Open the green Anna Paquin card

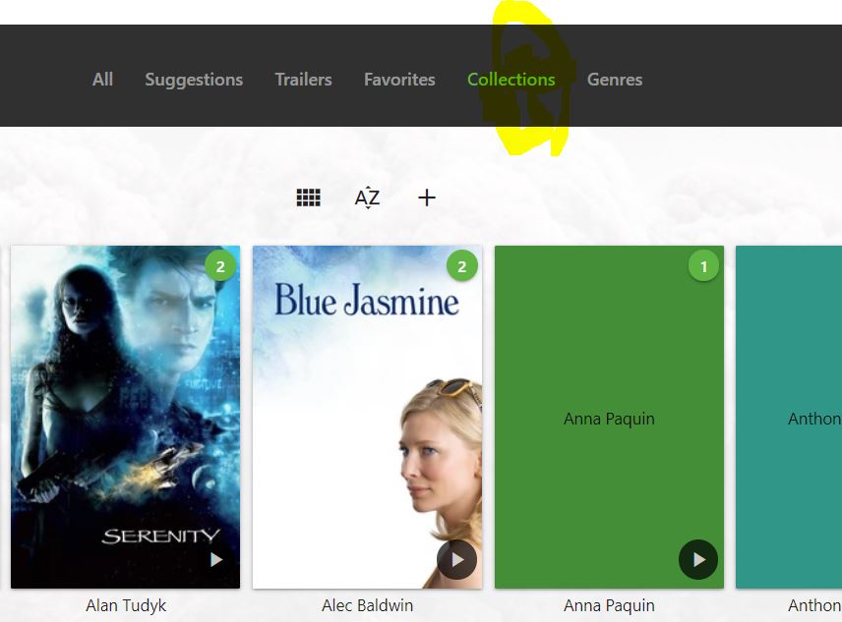[609, 418]
